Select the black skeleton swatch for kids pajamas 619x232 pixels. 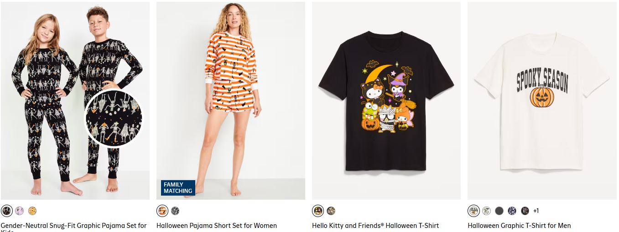[7, 211]
